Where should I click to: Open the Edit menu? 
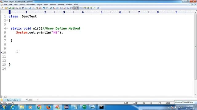(x=10, y=5)
